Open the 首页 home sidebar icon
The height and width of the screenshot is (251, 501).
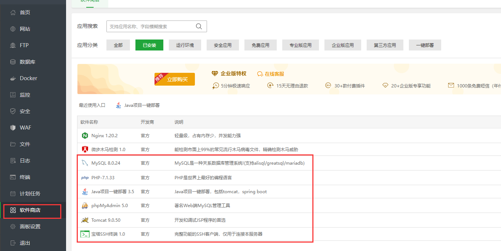(x=13, y=12)
